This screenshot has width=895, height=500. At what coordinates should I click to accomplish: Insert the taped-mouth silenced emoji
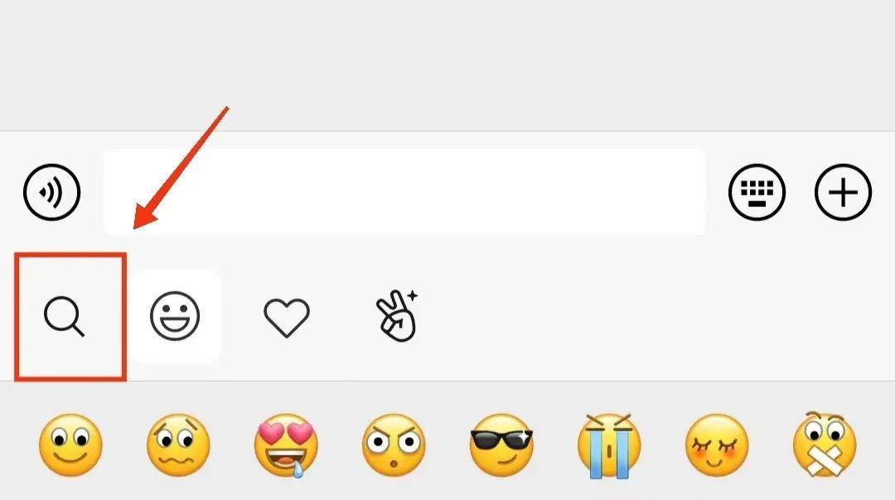click(x=825, y=445)
